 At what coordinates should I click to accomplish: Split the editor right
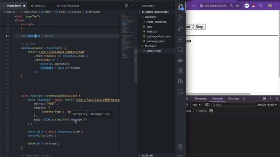coord(126,6)
